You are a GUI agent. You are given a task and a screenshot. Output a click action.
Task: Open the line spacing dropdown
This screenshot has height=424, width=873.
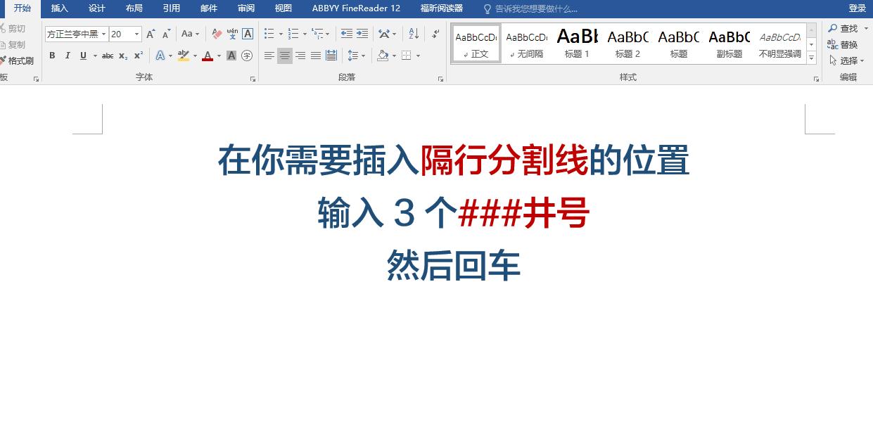pyautogui.click(x=355, y=56)
